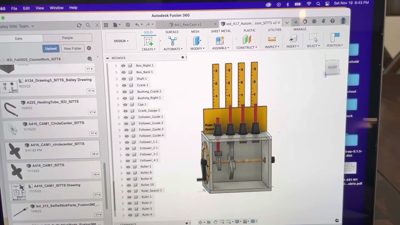Open the CREATE dropdown menu

(148, 49)
